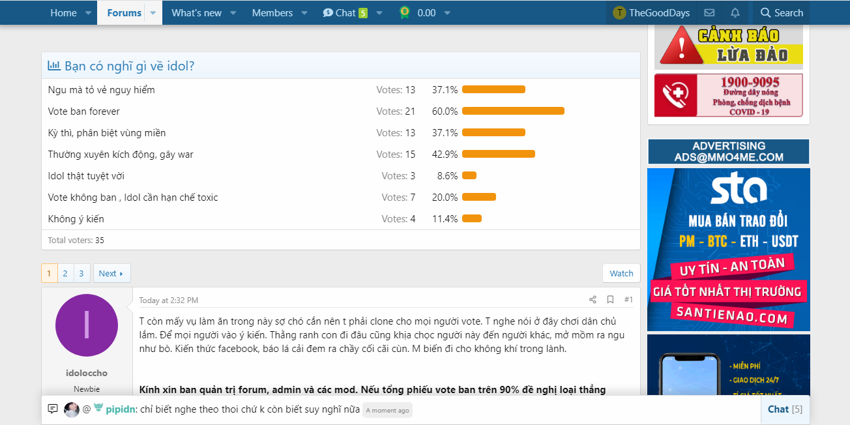Go to the Next page button
This screenshot has height=425, width=850.
(111, 274)
